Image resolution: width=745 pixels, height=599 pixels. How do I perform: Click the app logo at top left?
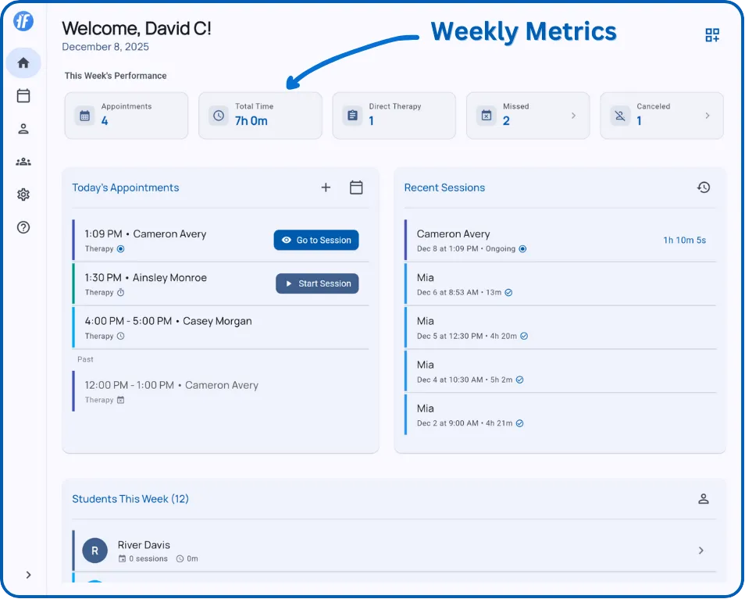pos(23,21)
